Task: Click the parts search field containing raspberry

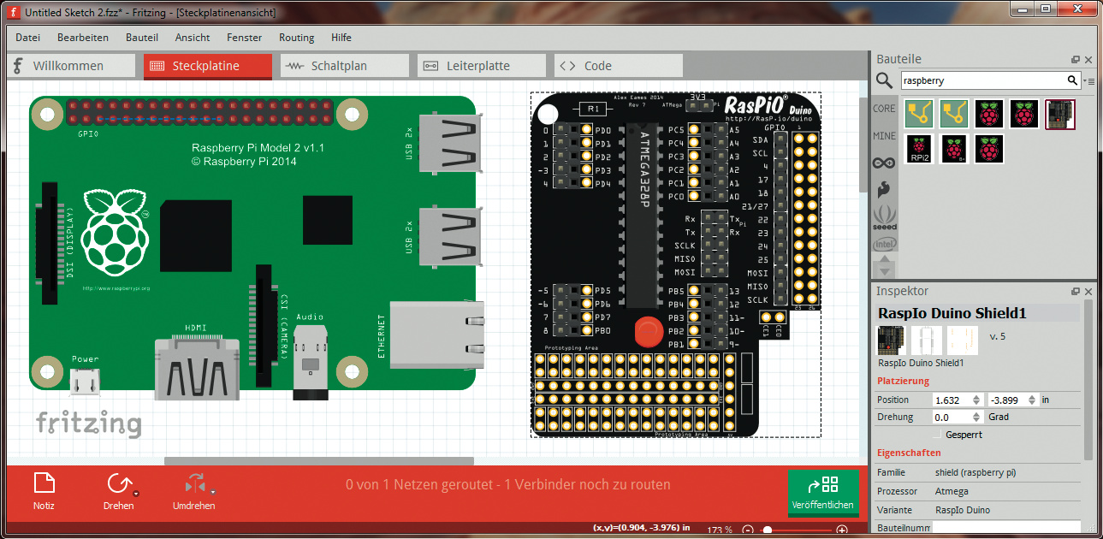Action: click(982, 80)
